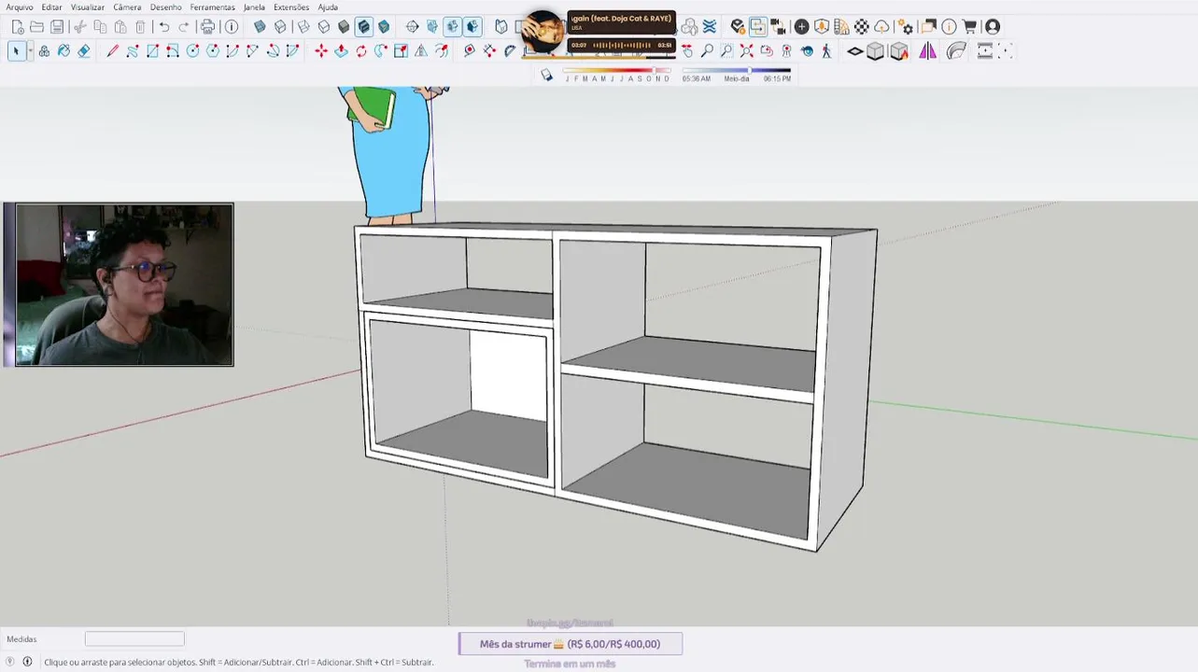The width and height of the screenshot is (1198, 672).
Task: Toggle Hidden Line face style
Action: pyautogui.click(x=324, y=27)
